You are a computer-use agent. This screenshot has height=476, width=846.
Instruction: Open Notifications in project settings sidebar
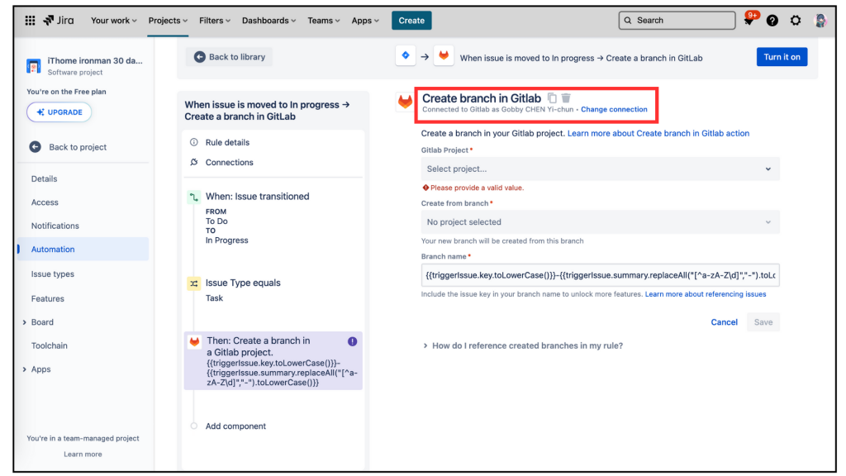coord(55,226)
